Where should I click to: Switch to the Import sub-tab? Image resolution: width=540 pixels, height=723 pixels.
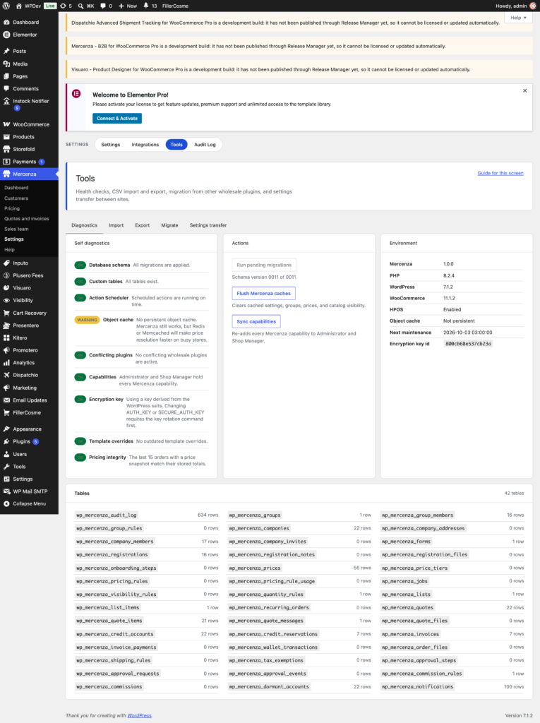[x=116, y=225]
